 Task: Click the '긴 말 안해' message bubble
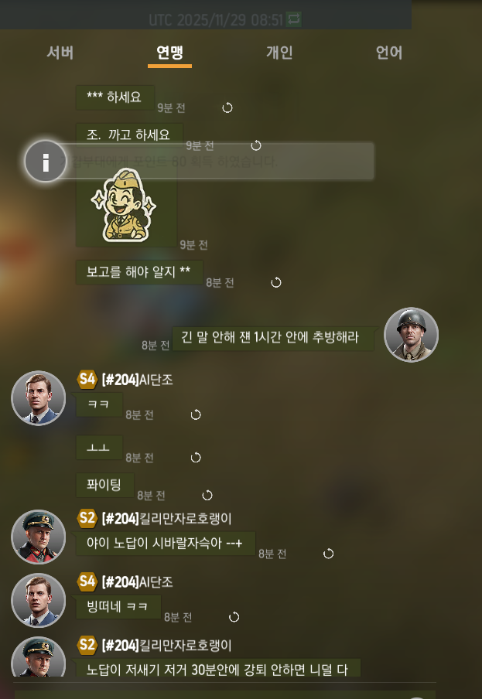tap(273, 339)
